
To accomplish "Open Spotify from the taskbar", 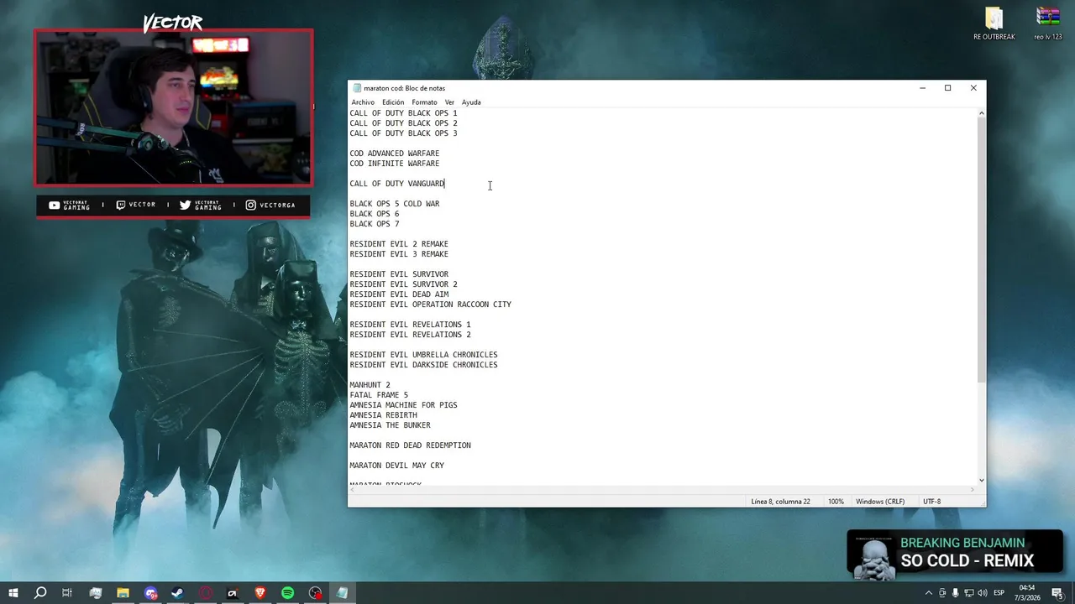I will tap(287, 593).
